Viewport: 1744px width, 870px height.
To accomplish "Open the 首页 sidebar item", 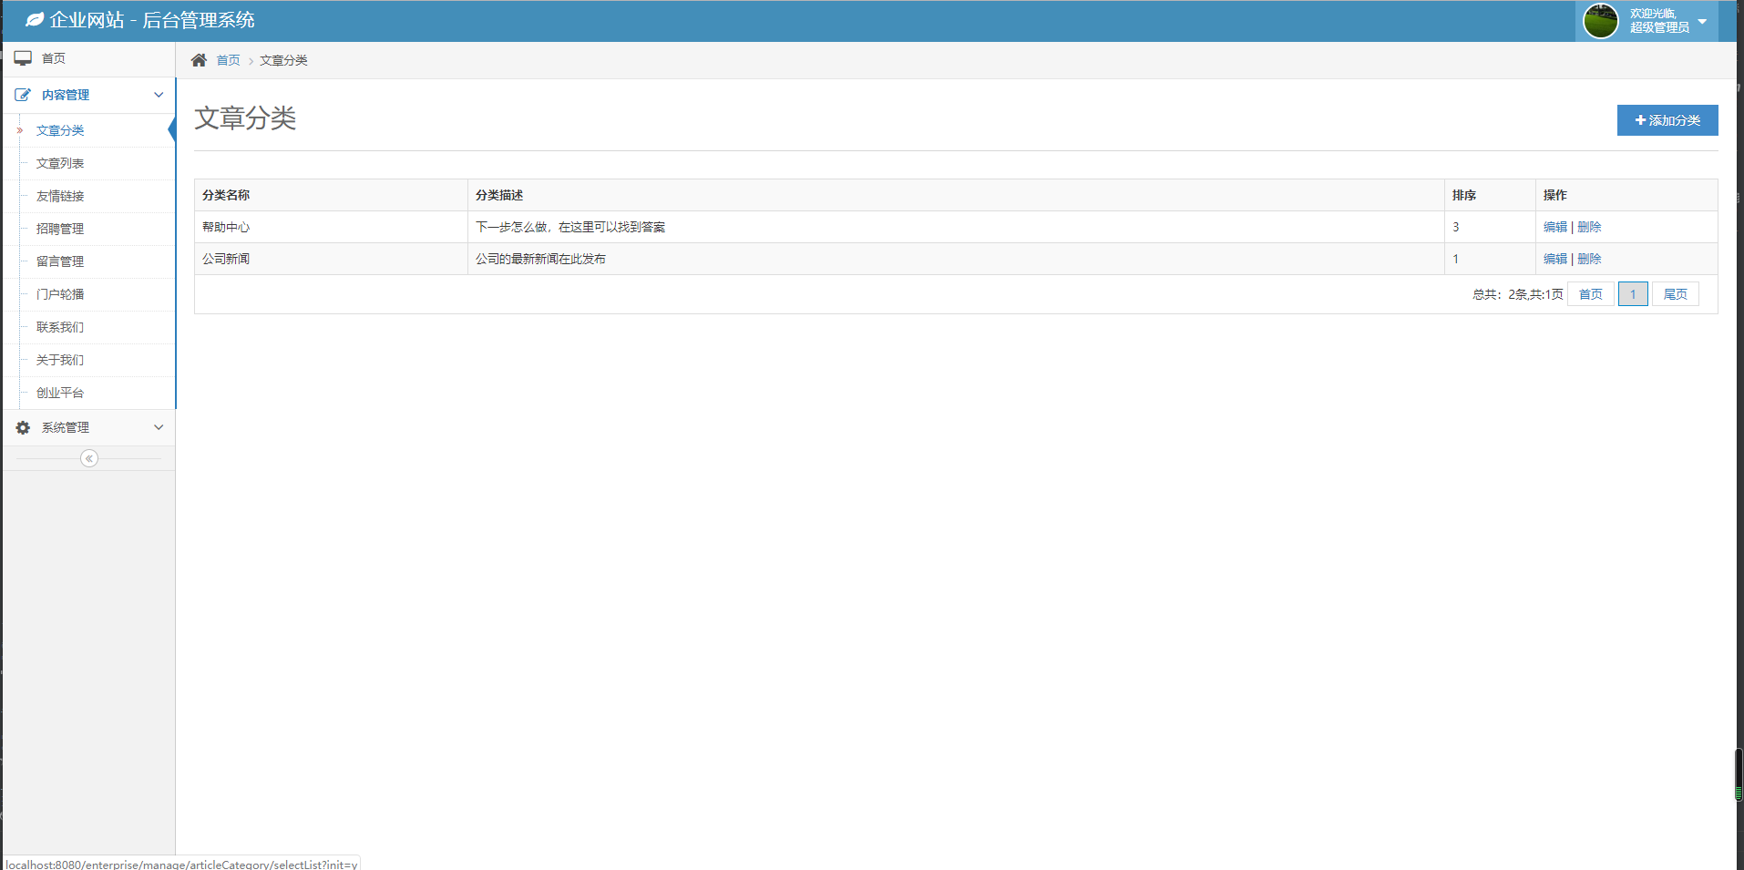I will 89,58.
